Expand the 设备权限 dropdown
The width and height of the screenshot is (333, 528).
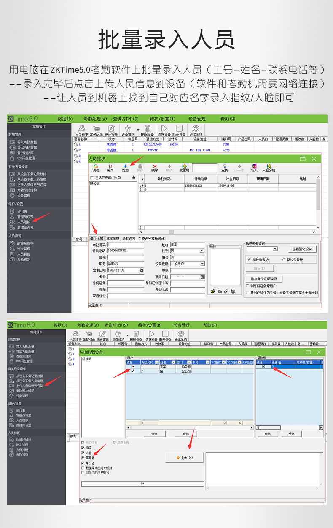tap(202, 264)
